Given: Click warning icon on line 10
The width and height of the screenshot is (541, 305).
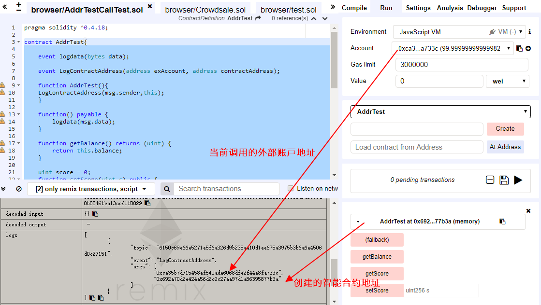Looking at the screenshot, I should (x=3, y=92).
